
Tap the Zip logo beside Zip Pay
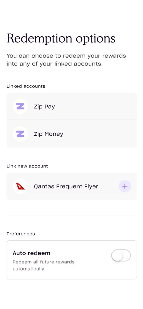point(20,107)
